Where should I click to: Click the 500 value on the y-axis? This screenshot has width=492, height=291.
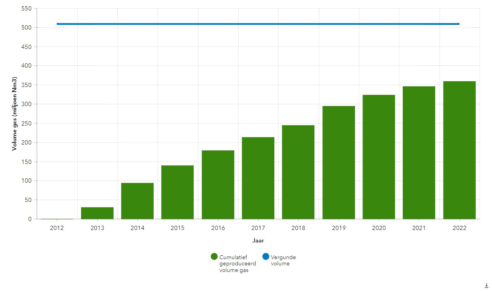pyautogui.click(x=27, y=28)
